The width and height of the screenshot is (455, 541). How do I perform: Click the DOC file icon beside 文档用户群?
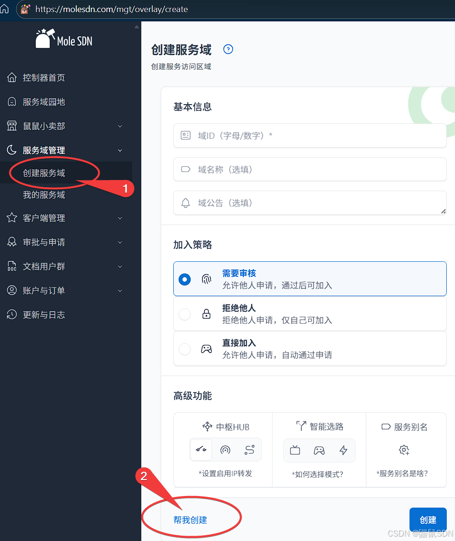(x=12, y=266)
